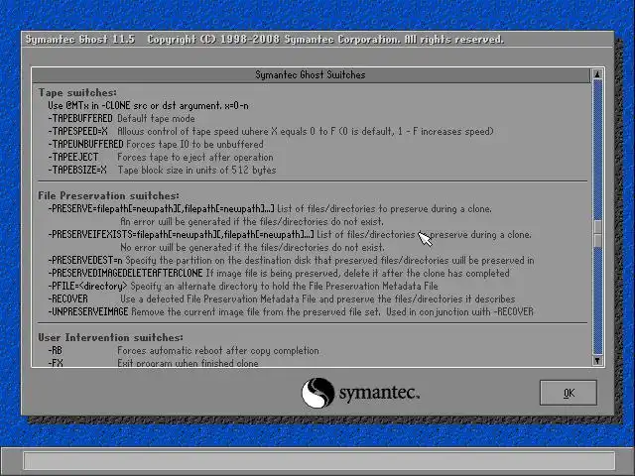Click the -TAPEEJECT switch line
Screen dimensions: 635x476
161,158
